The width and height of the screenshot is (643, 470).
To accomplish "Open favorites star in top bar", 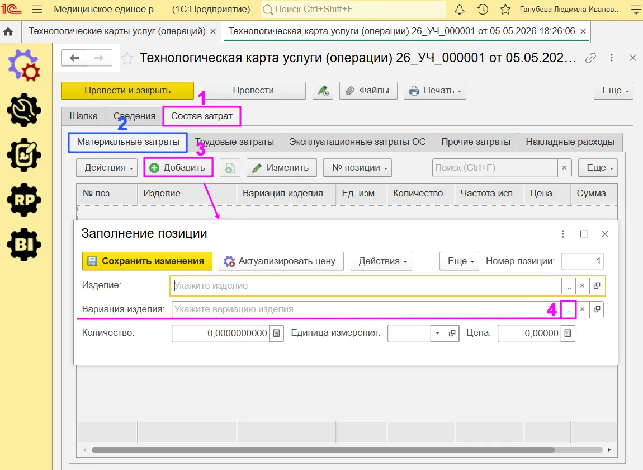I will click(505, 9).
